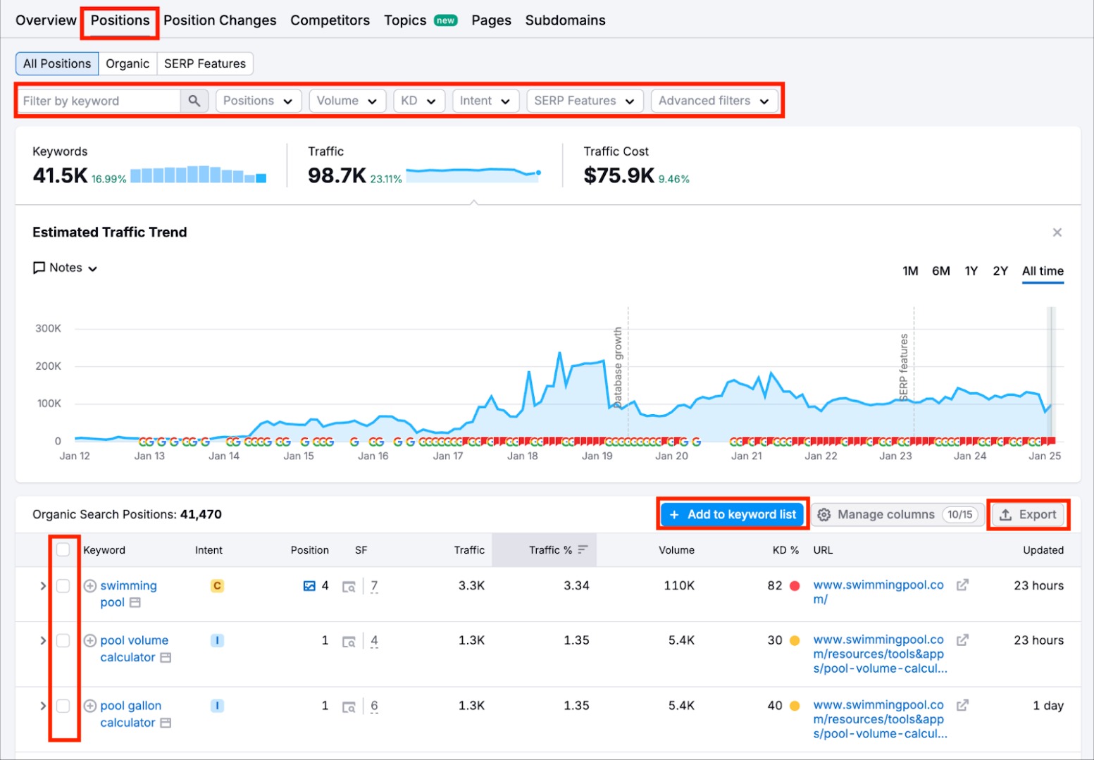
Task: Open the Intent filter dropdown
Action: pyautogui.click(x=485, y=101)
